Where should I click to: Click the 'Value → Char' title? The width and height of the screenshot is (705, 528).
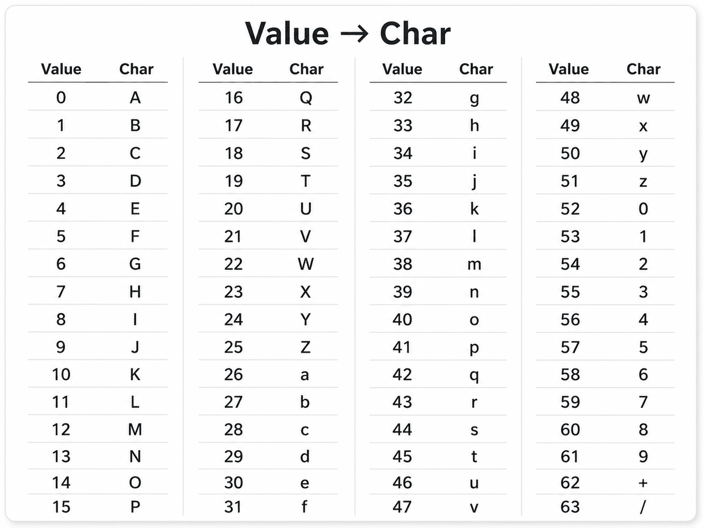[348, 34]
